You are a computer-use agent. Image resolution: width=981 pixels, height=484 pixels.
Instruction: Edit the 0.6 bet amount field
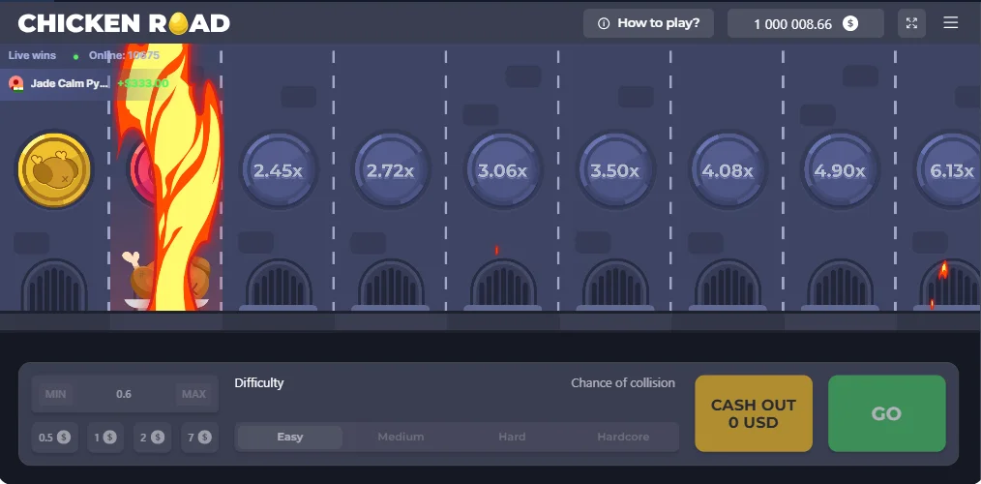[x=124, y=394]
